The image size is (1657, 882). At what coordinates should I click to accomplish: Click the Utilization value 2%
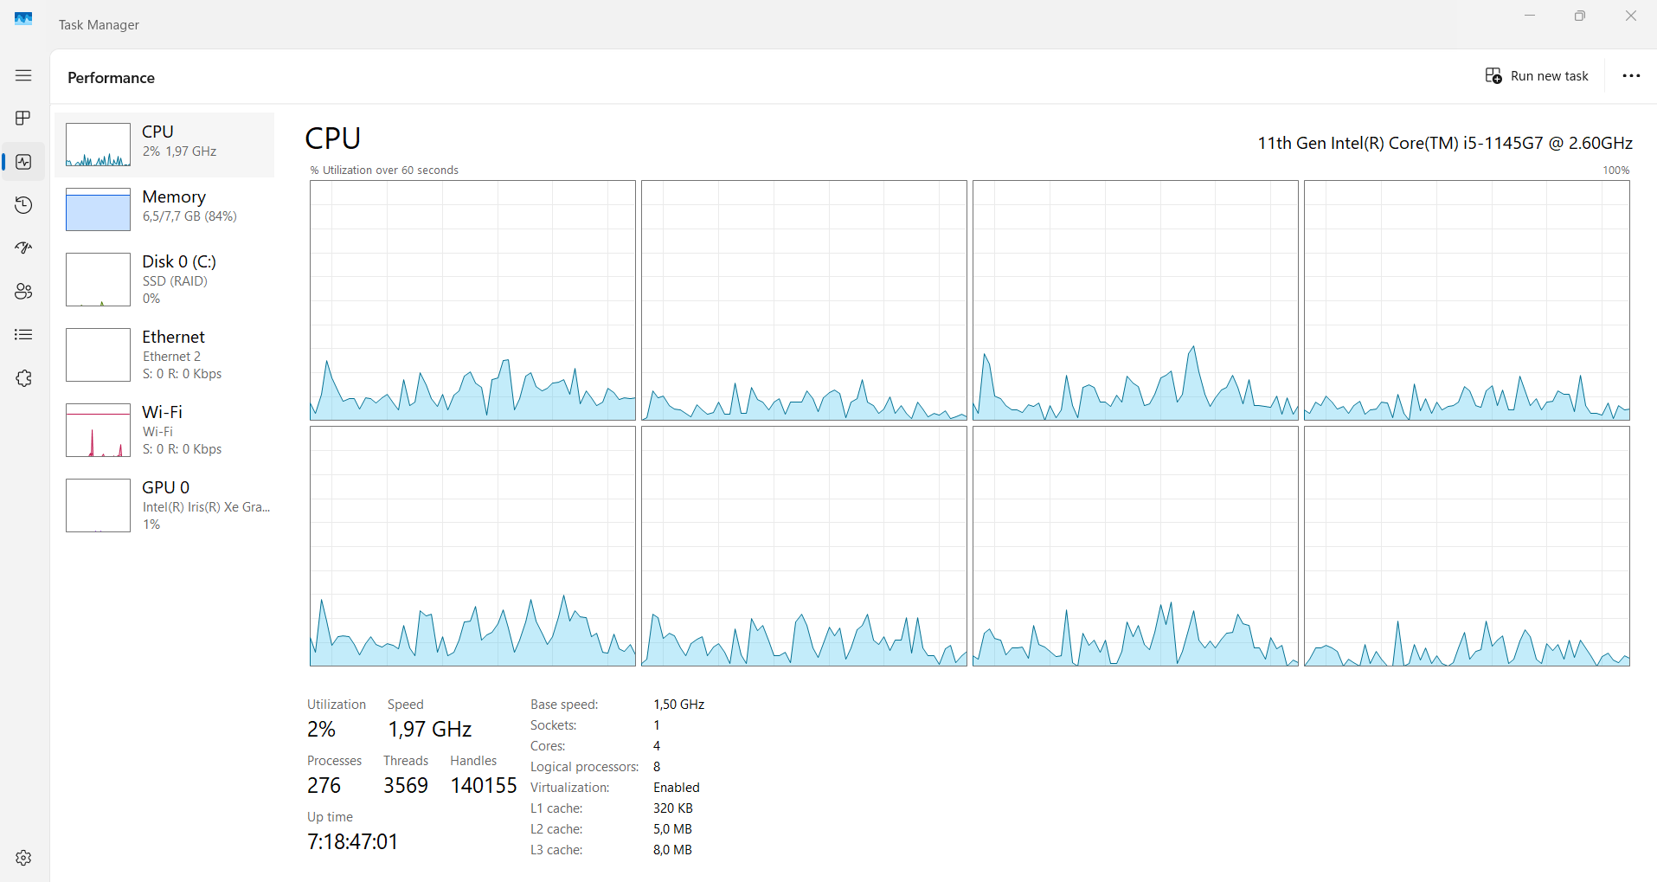click(321, 729)
